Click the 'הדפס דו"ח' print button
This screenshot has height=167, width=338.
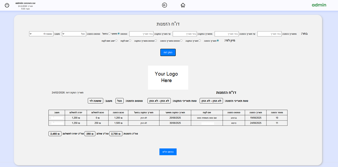point(168,152)
